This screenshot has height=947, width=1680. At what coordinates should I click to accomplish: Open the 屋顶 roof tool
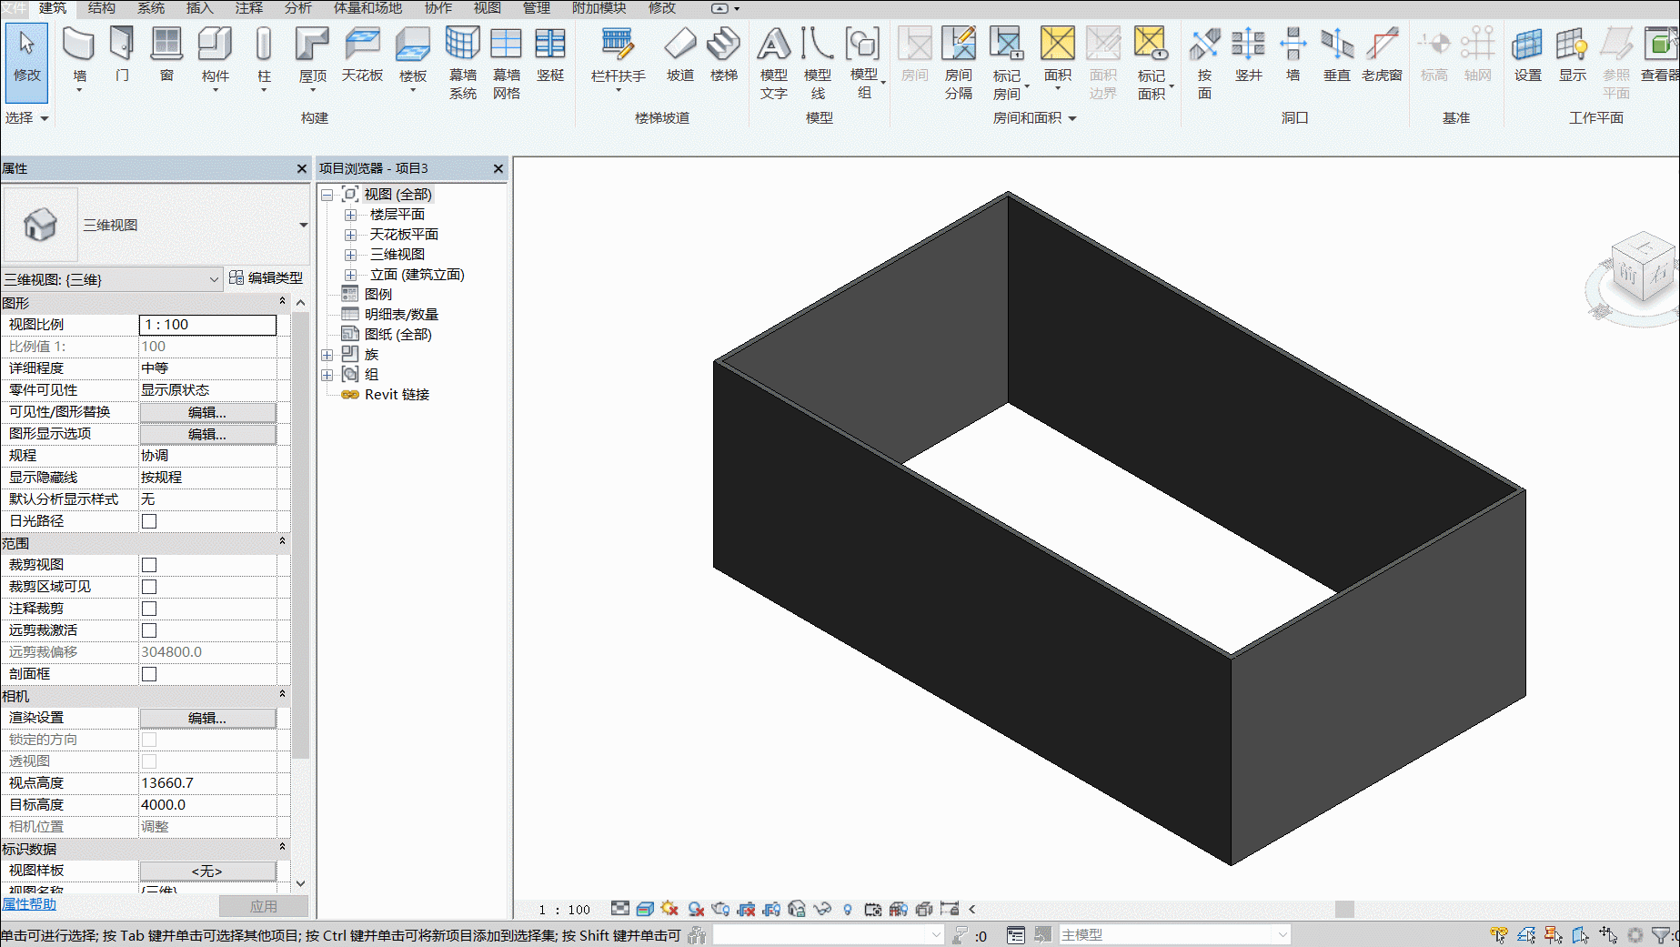(x=313, y=56)
